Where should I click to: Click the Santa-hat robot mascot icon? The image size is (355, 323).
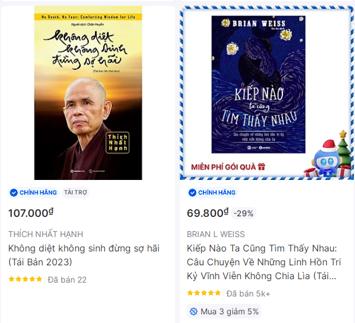(x=326, y=159)
